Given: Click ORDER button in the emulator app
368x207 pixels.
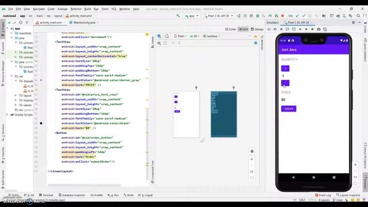Looking at the screenshot, I should 289,109.
